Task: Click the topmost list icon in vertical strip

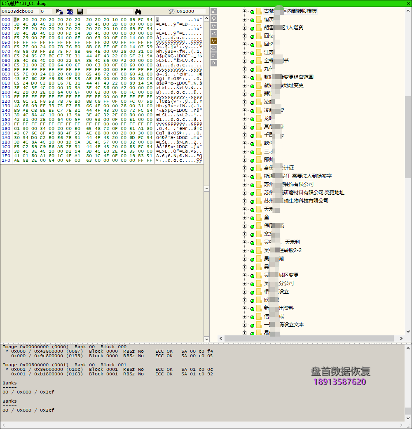Action: (214, 11)
